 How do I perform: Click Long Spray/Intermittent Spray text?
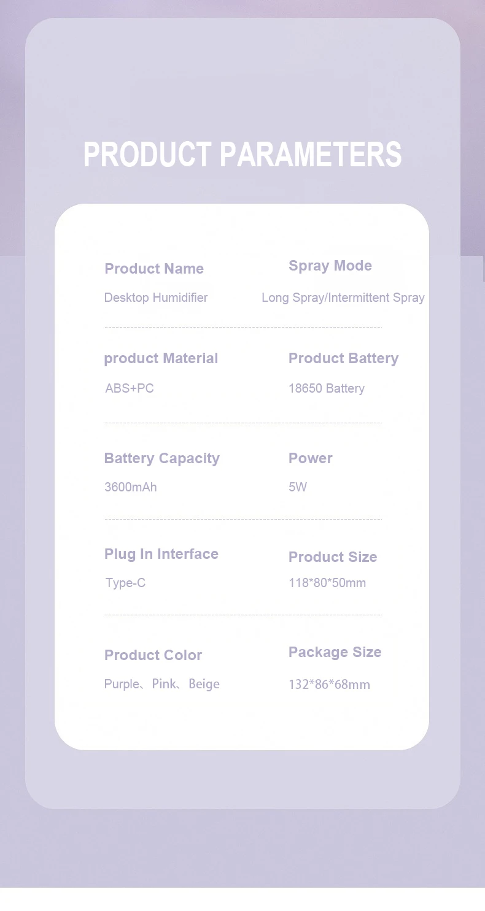pos(343,298)
